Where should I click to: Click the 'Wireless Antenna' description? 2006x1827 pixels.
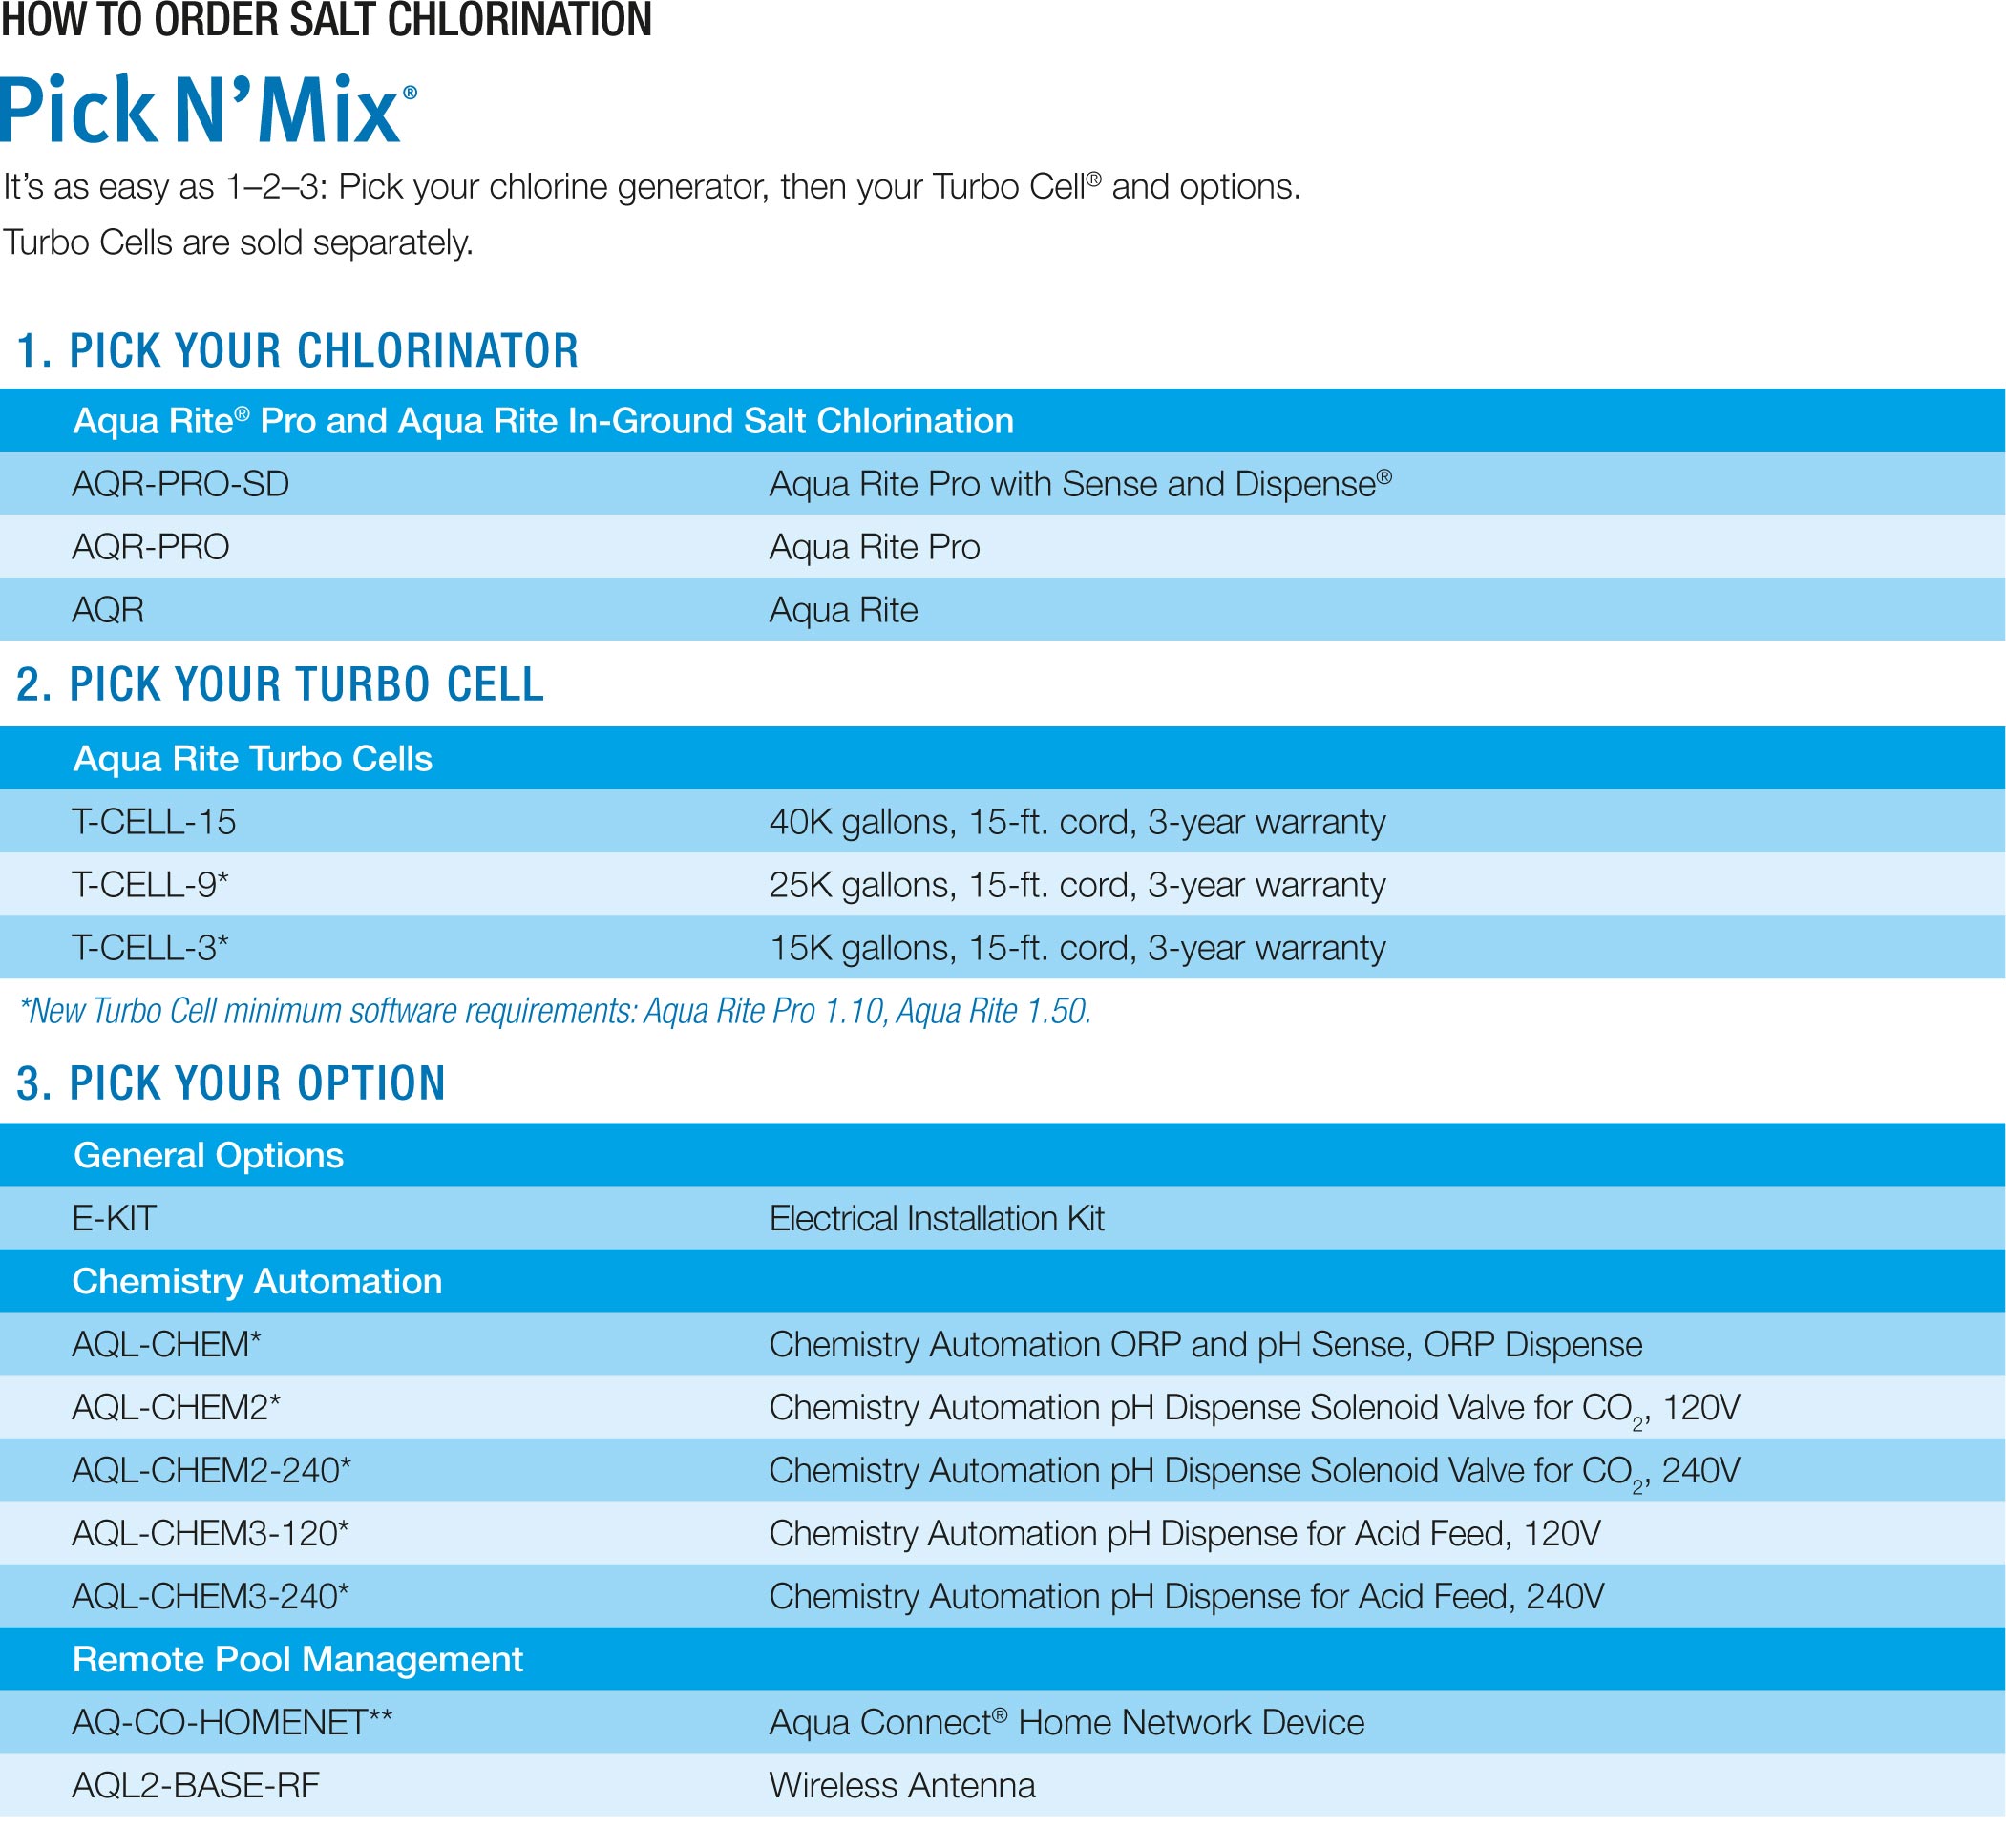pyautogui.click(x=902, y=1785)
